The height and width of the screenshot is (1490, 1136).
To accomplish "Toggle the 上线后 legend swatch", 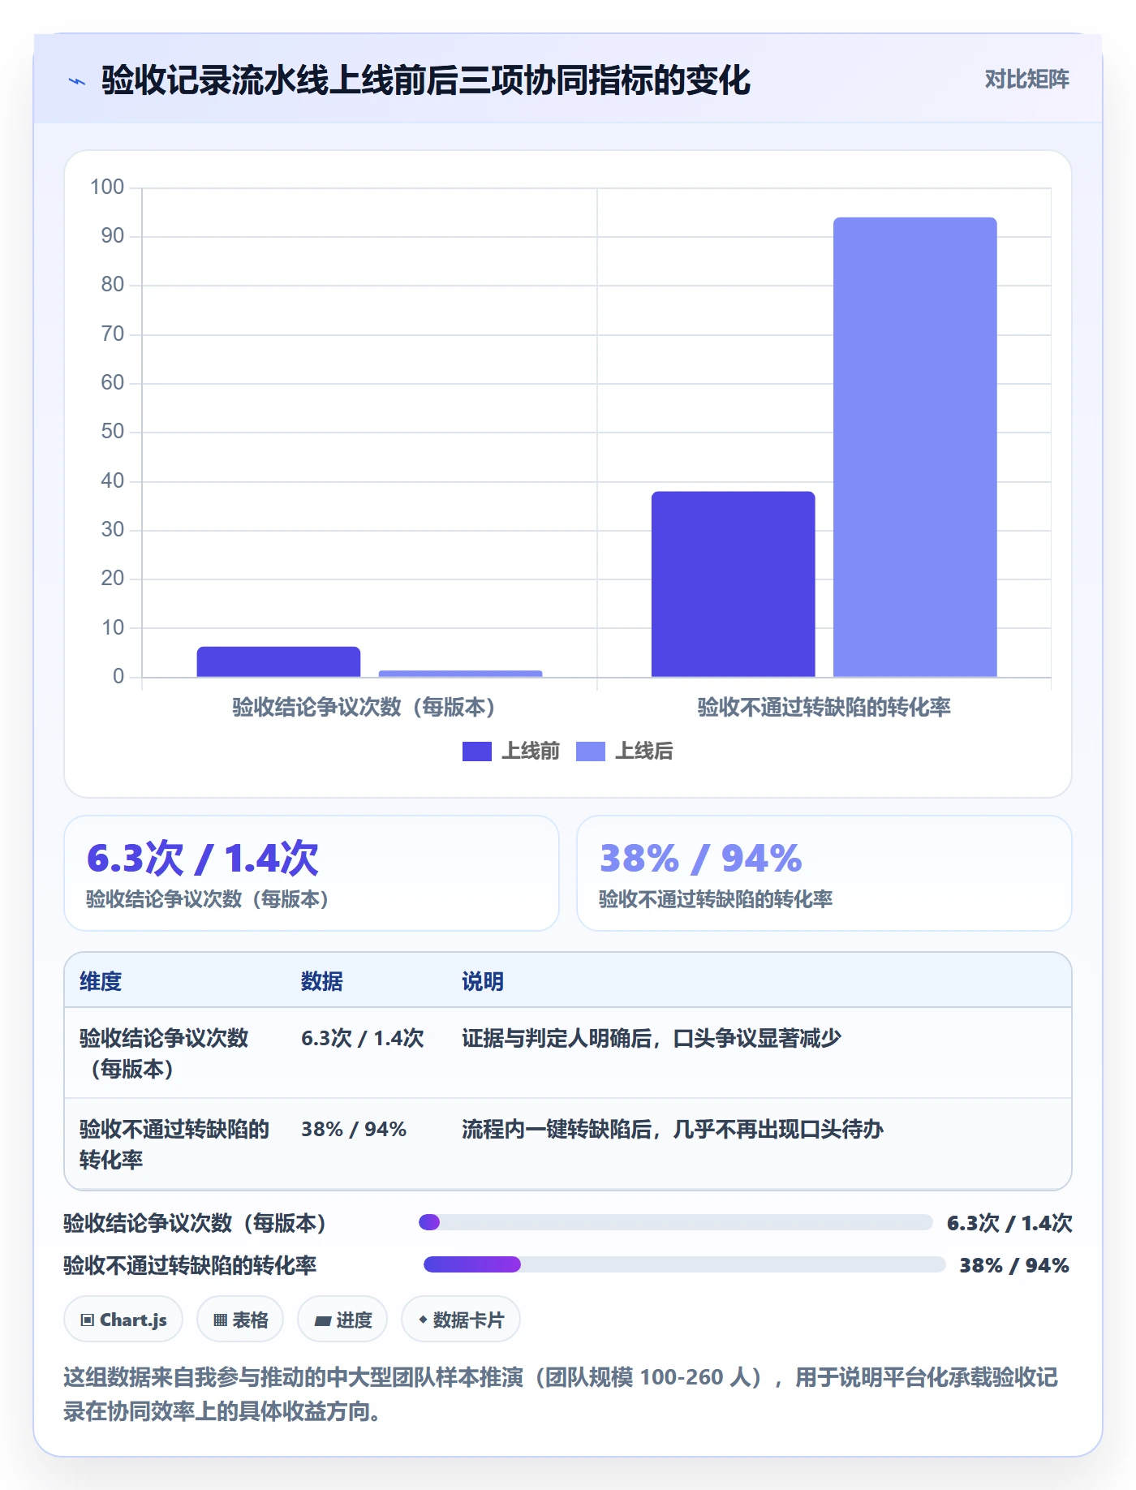I will pos(590,751).
